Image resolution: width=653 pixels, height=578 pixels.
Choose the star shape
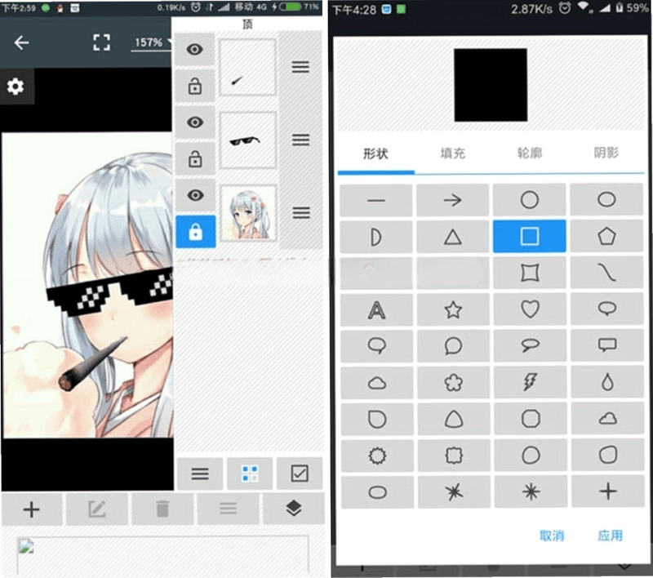[x=453, y=310]
